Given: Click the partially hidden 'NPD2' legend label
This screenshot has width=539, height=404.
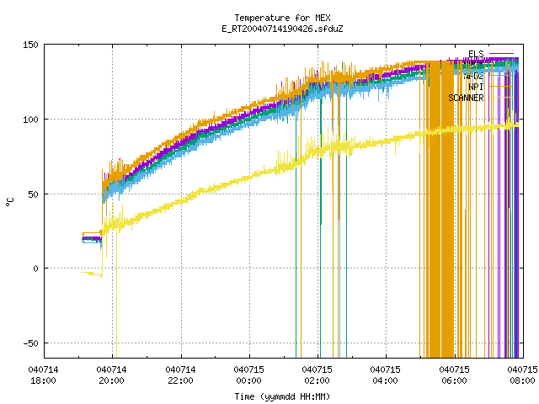Looking at the screenshot, I should click(x=473, y=76).
